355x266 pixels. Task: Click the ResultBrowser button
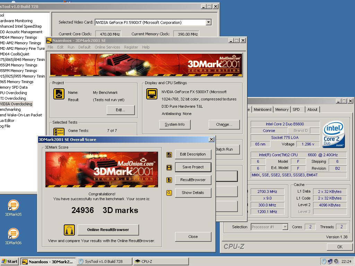(193, 180)
